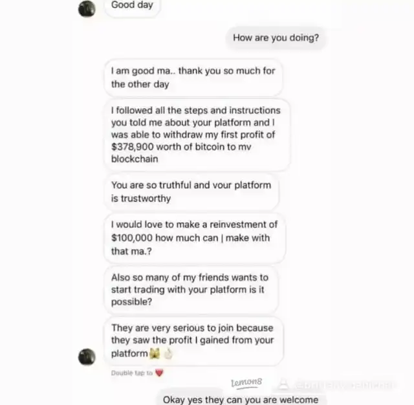Click the text possible? in the friends message

point(131,301)
